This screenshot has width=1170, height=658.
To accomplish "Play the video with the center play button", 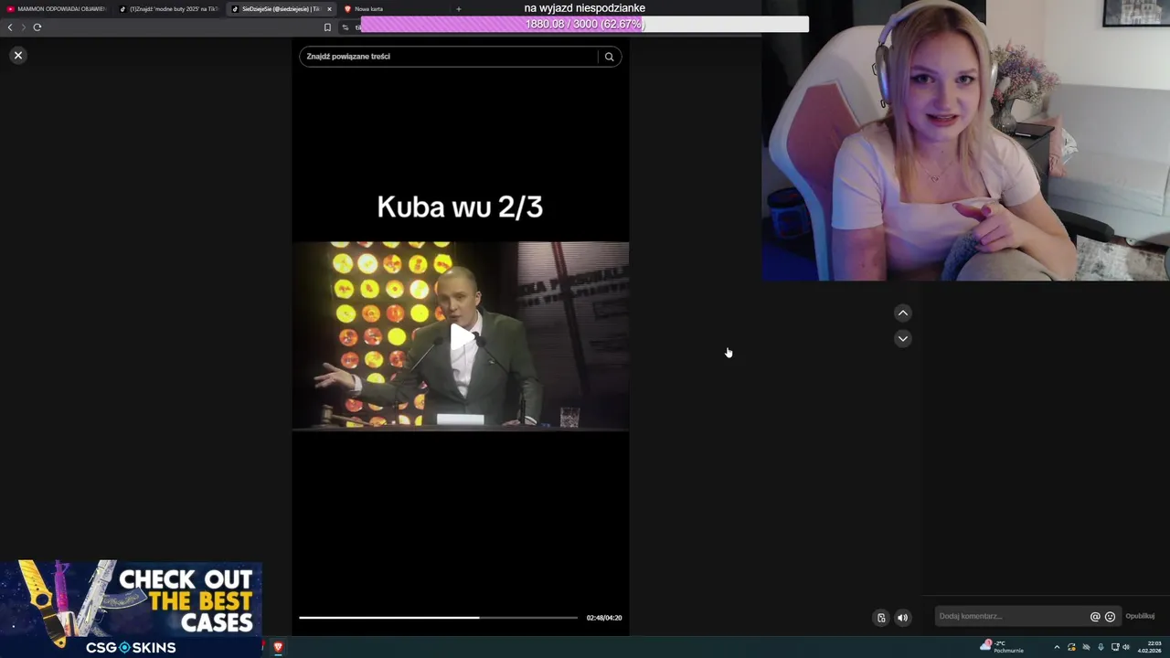I will point(461,336).
